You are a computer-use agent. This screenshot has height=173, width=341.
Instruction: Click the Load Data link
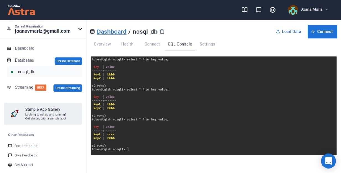click(x=288, y=31)
